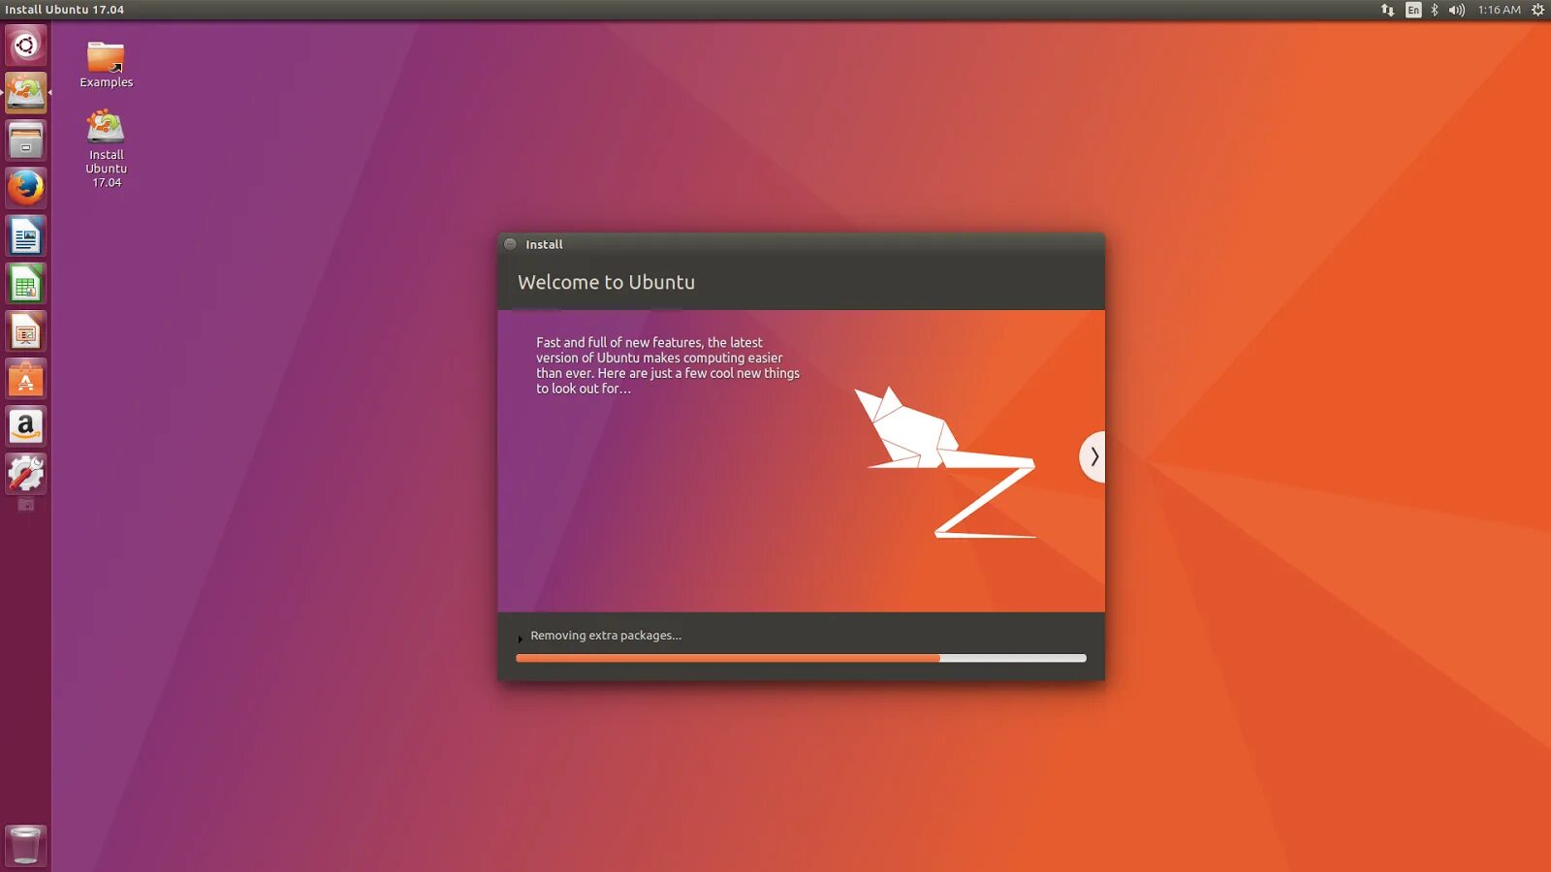Click the 1:16 AM clock
The image size is (1551, 872).
1499,10
